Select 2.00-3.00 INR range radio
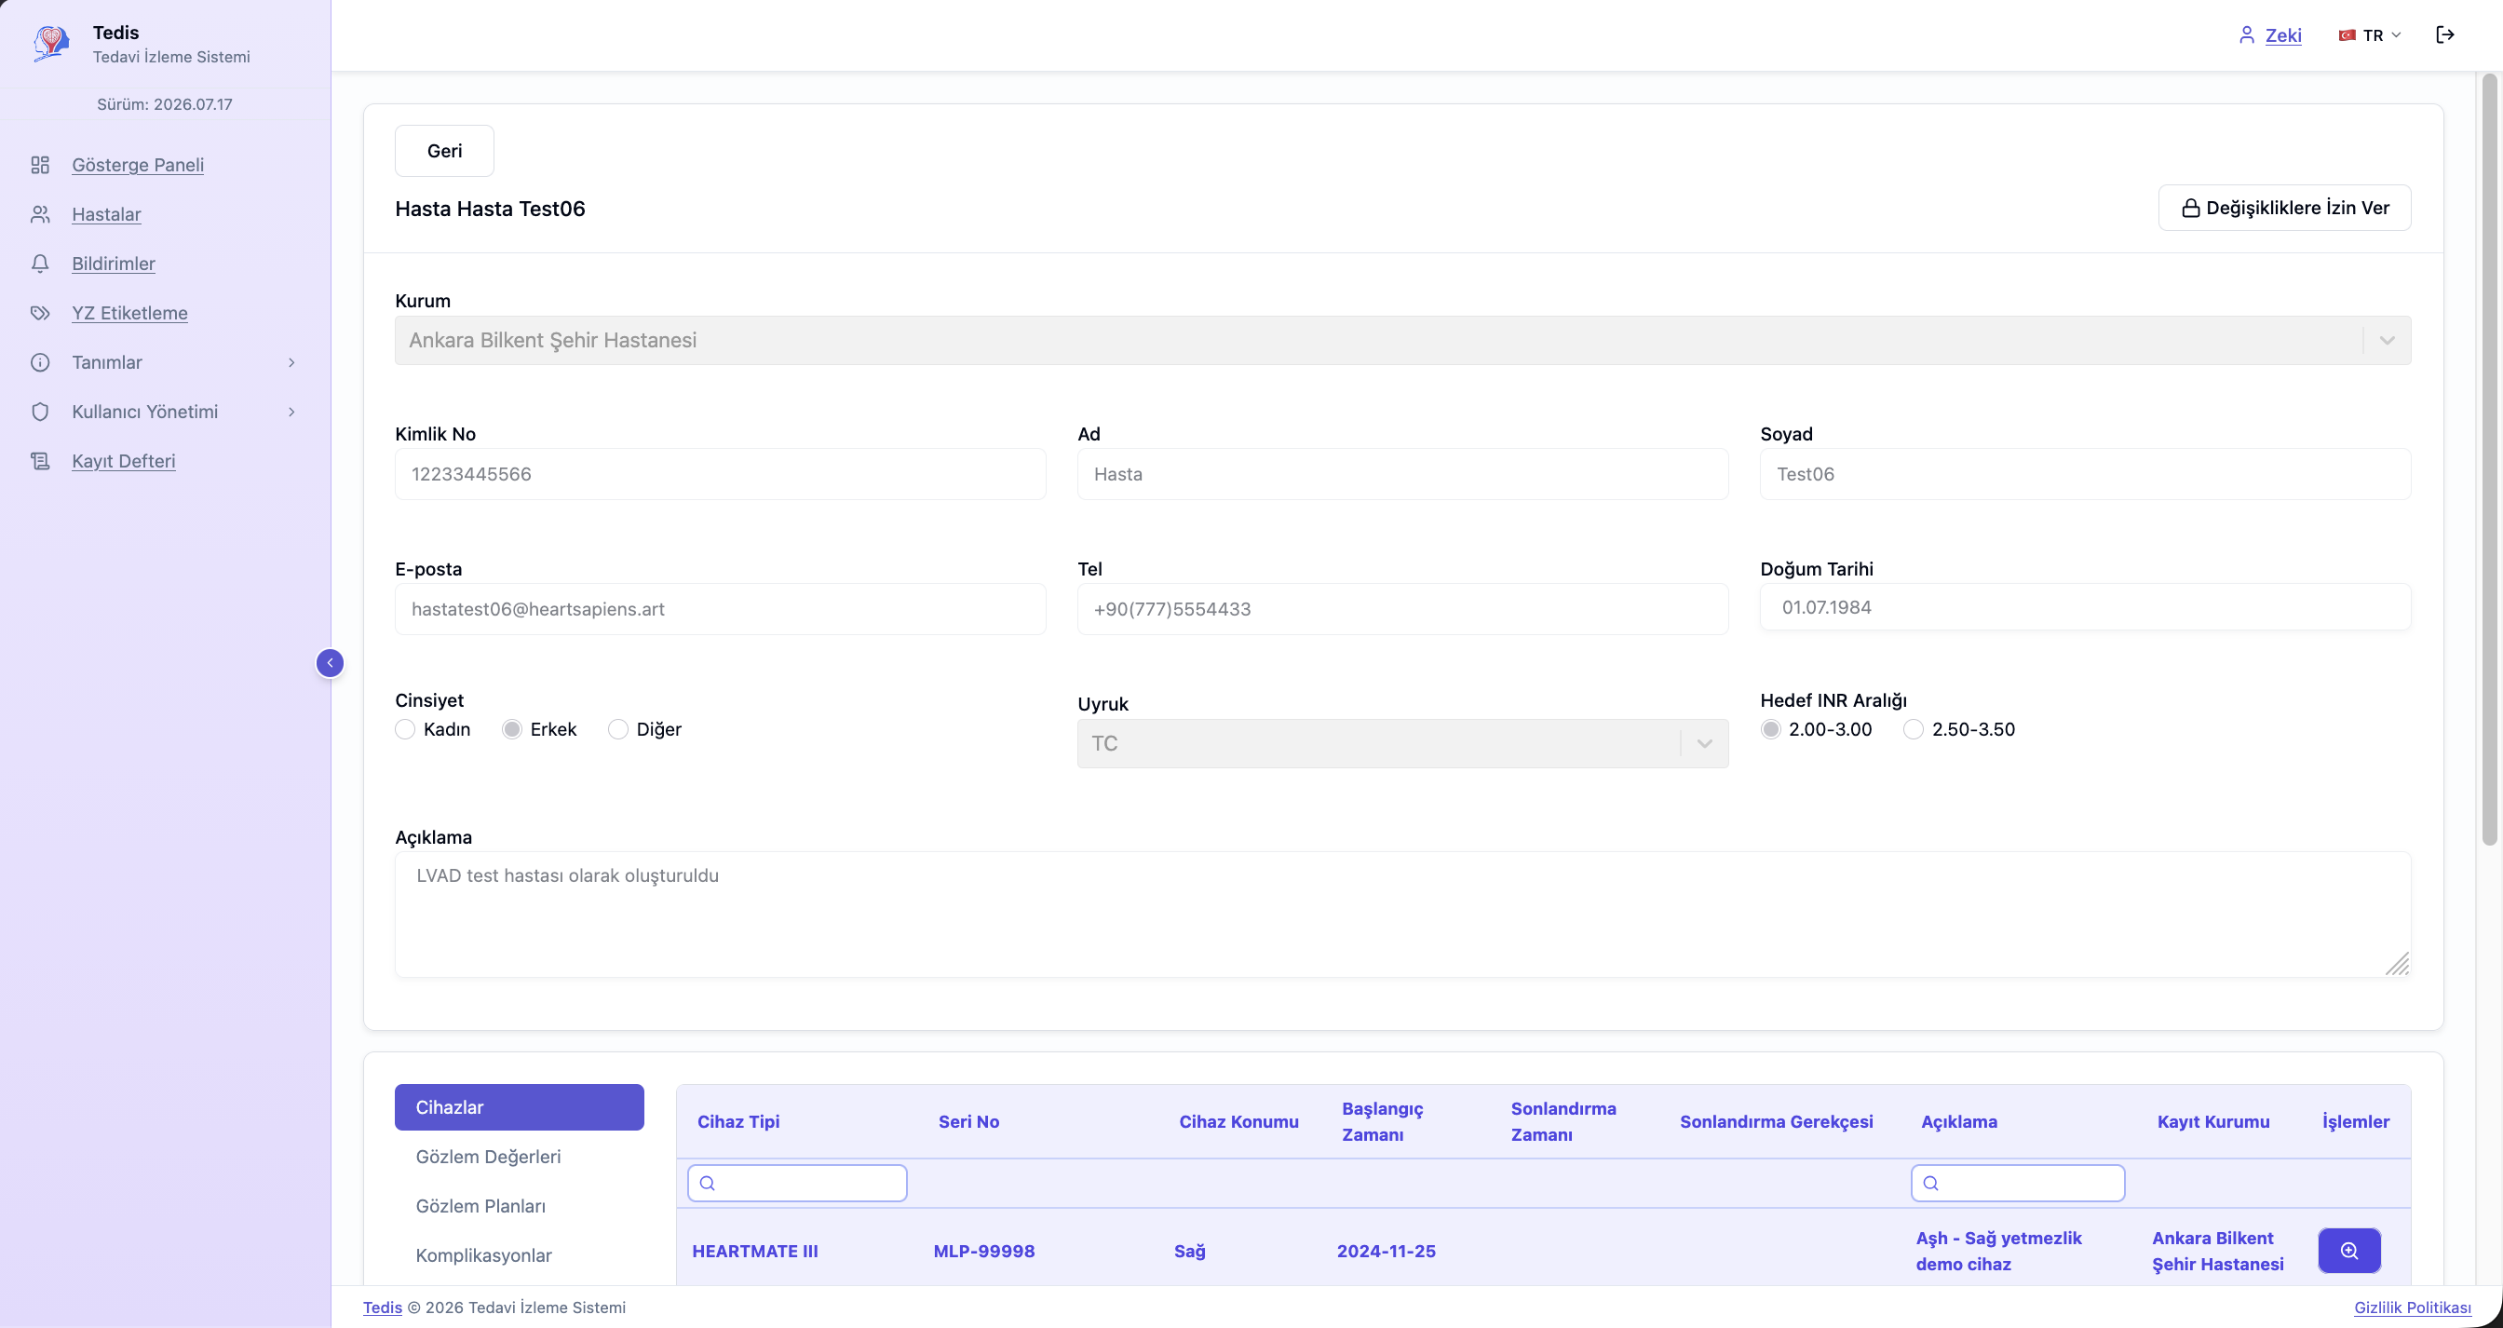Image resolution: width=2503 pixels, height=1328 pixels. tap(1770, 729)
